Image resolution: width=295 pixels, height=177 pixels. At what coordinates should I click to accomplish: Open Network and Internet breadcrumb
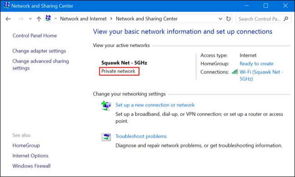(84, 19)
